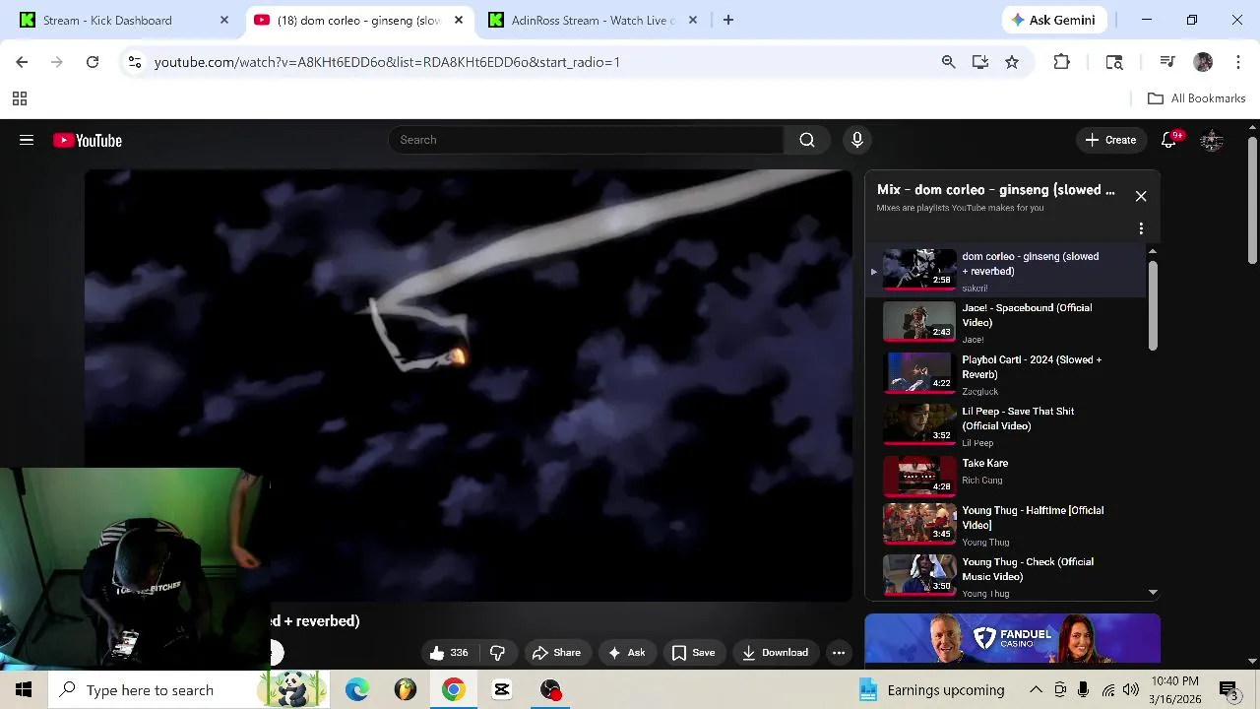Switch to Stream - Kick Dashboard tab
This screenshot has height=709, width=1260.
click(124, 20)
